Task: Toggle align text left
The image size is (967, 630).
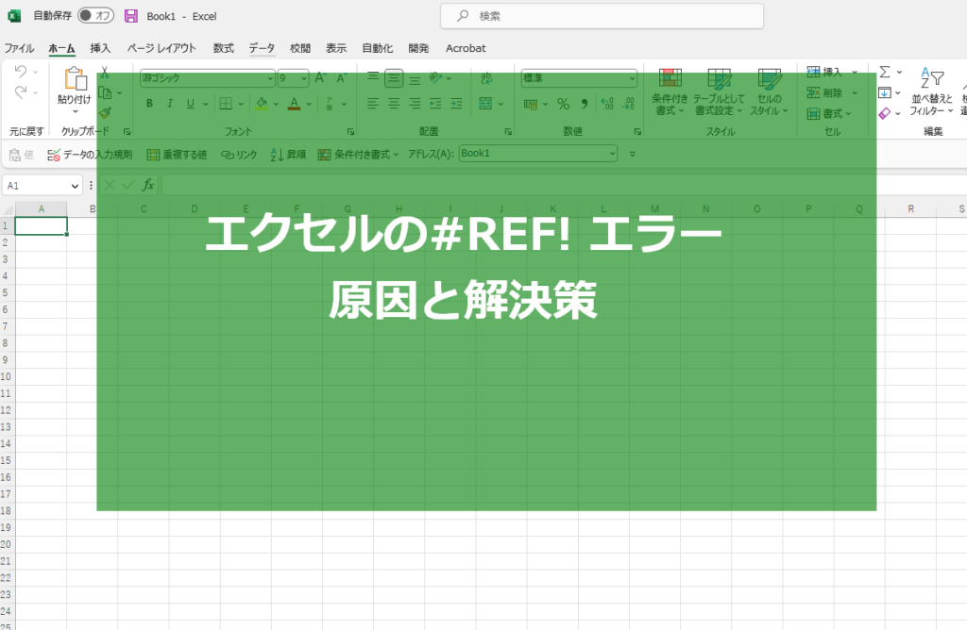Action: 373,104
